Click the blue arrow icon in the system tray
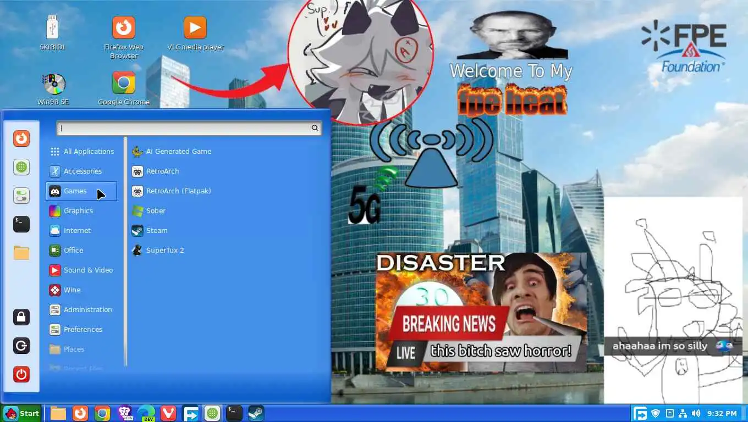The width and height of the screenshot is (748, 422). 641,413
